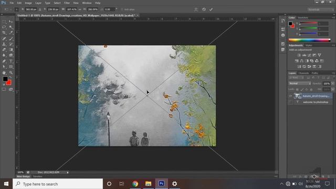The image size is (336, 189).
Task: Select the Hand tool
Action: pos(4,72)
